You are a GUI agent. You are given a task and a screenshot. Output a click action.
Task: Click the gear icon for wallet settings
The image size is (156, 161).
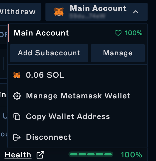click(x=17, y=96)
